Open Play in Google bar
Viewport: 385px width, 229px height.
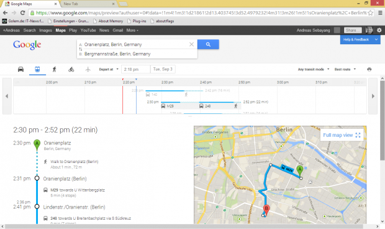pos(73,30)
